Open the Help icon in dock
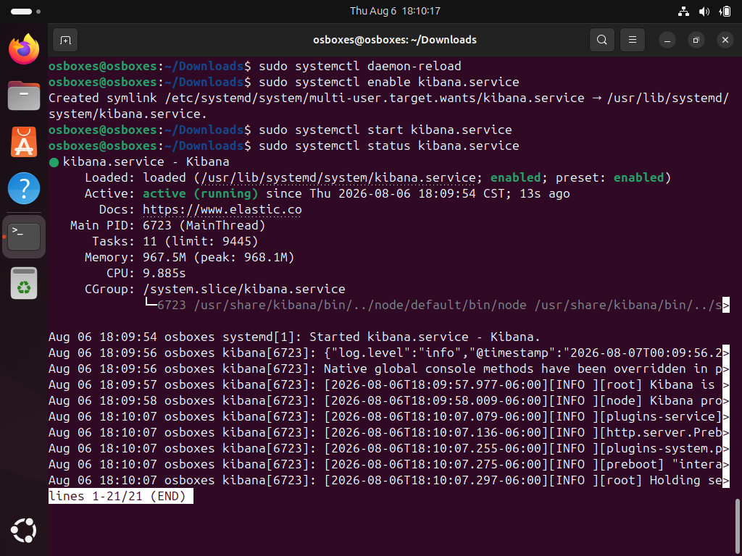This screenshot has height=556, width=742. (x=24, y=189)
